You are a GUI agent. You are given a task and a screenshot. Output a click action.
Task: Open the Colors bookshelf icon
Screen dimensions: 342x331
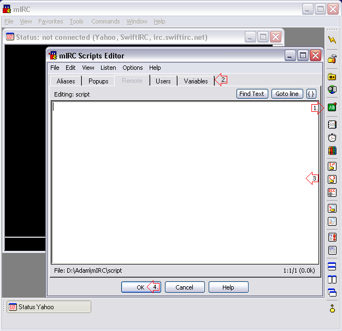pyautogui.click(x=332, y=151)
